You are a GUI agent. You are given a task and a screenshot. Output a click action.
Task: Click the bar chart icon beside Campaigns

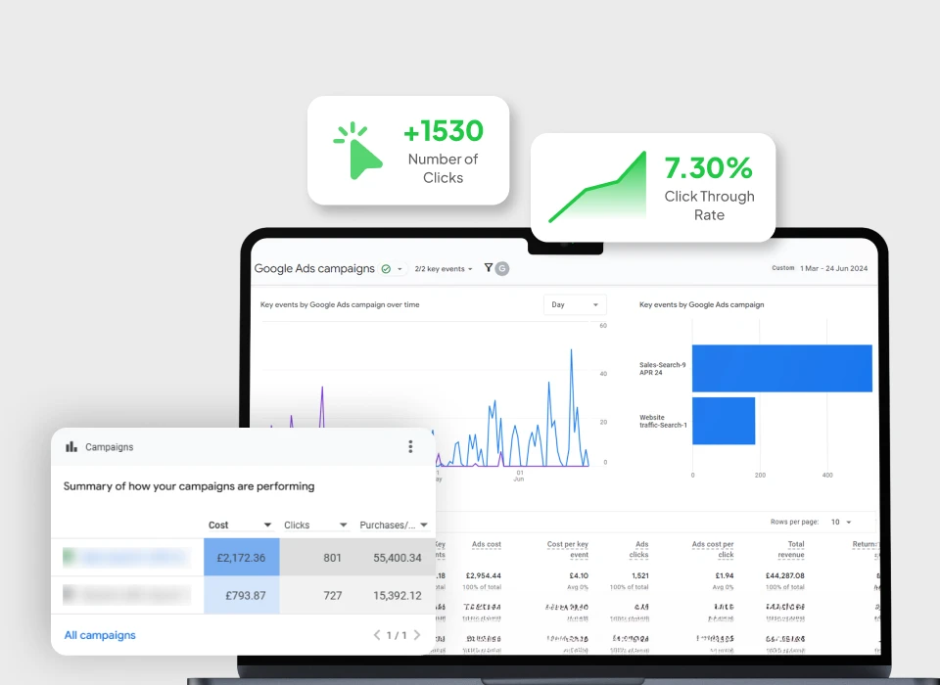(x=71, y=446)
